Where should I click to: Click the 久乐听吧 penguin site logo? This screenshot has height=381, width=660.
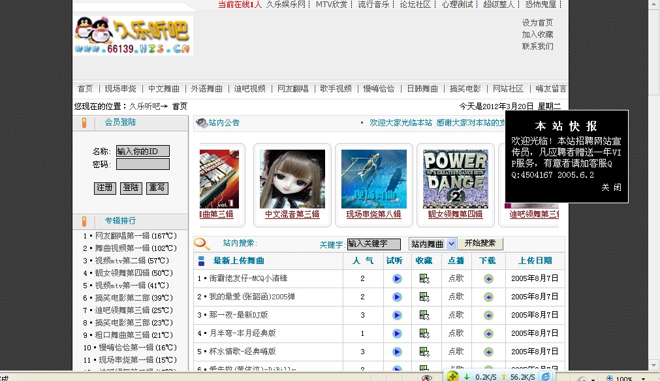(133, 36)
